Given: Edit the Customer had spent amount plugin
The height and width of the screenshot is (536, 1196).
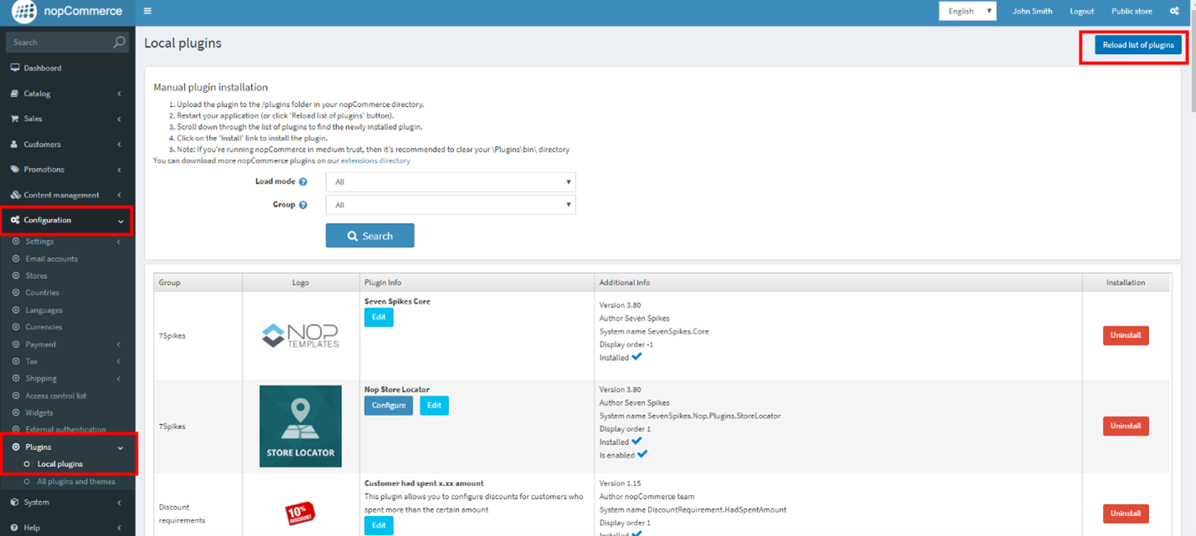Looking at the screenshot, I should (378, 525).
